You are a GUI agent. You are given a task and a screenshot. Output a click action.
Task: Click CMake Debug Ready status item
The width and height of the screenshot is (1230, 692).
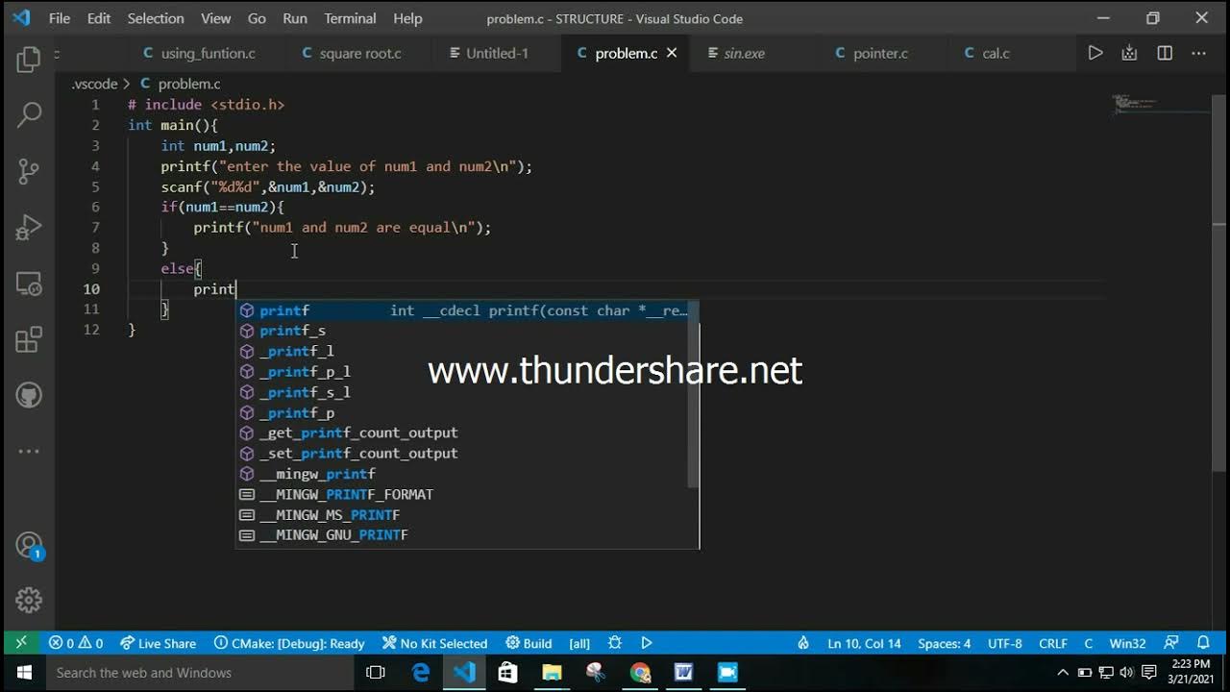click(289, 643)
